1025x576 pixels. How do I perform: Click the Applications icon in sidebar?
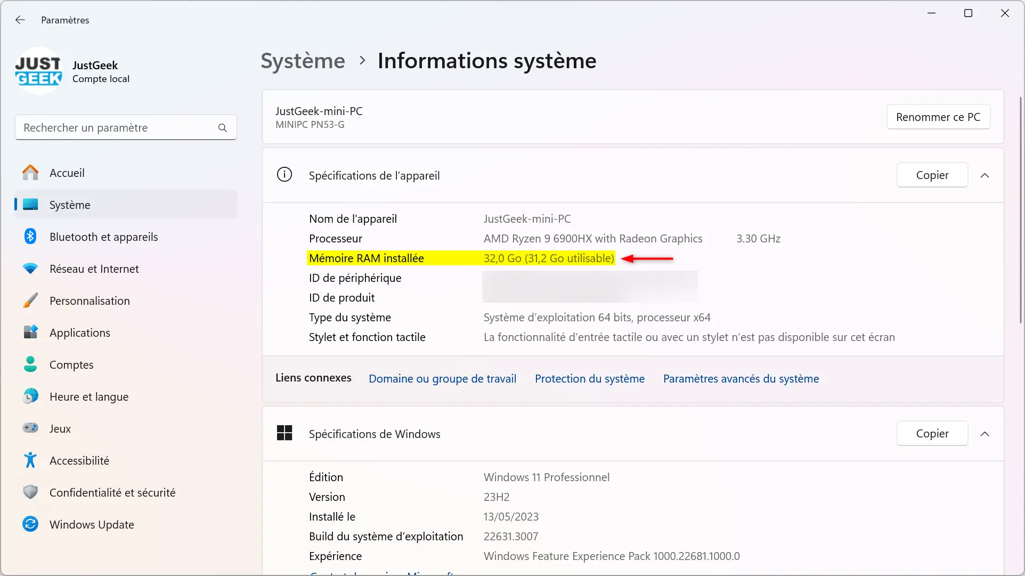[x=30, y=332]
